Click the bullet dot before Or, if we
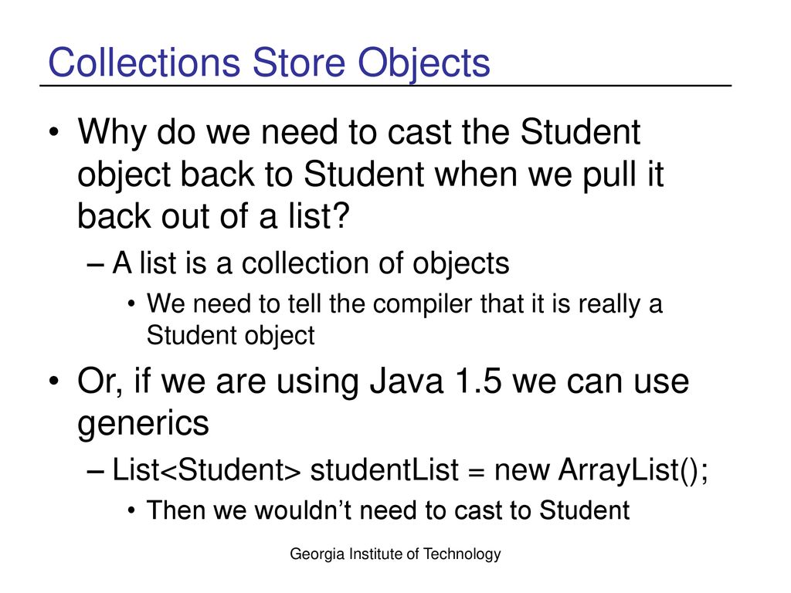This screenshot has height=593, width=791. coord(54,381)
